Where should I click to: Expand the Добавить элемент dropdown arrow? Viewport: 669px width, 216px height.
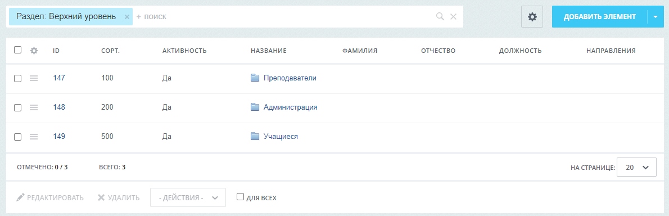656,17
